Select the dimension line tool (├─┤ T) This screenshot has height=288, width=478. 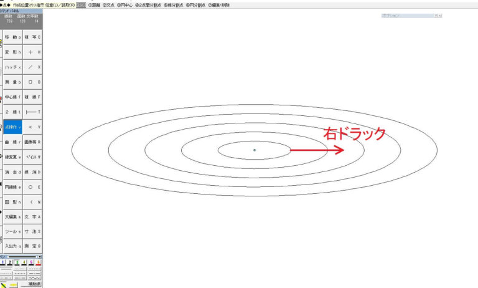tap(32, 112)
